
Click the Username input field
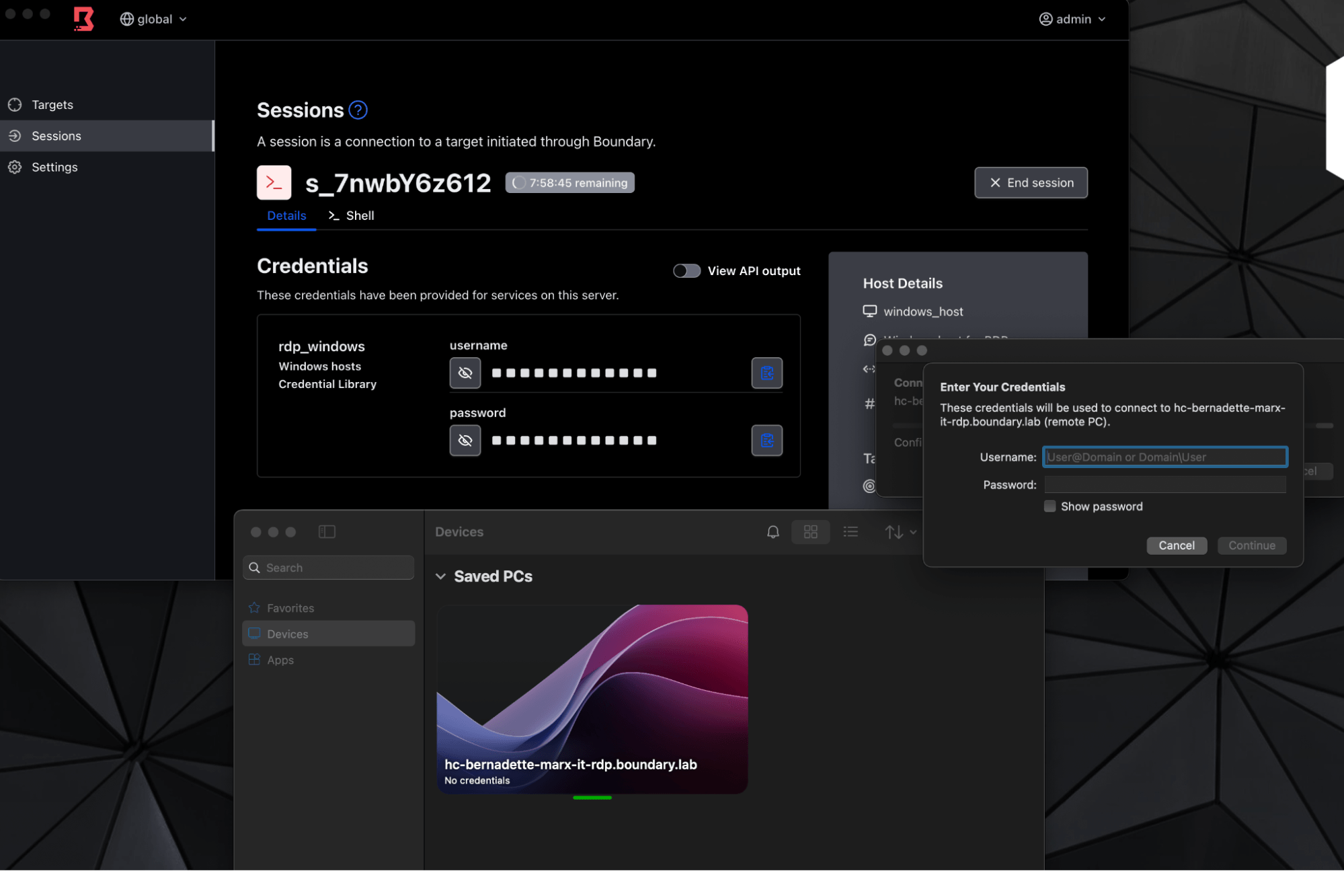tap(1164, 457)
